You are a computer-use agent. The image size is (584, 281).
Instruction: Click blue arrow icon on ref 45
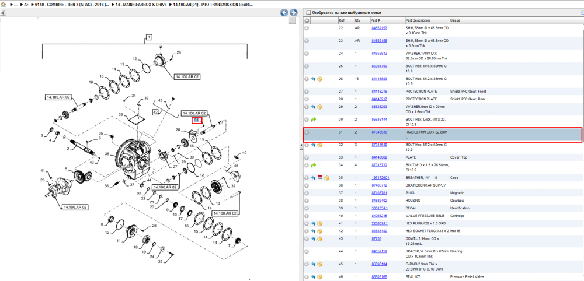[313, 264]
